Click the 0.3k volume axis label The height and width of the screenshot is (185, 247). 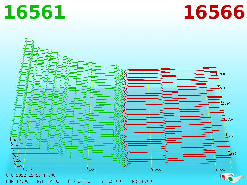16,156
